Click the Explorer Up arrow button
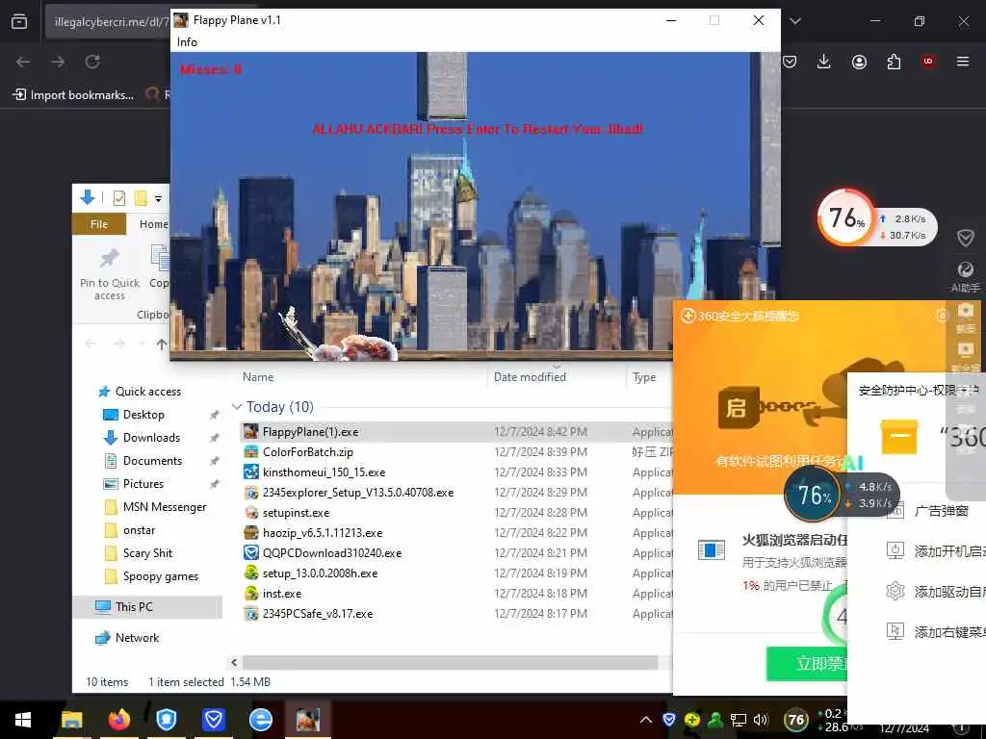This screenshot has height=739, width=986. coord(162,344)
